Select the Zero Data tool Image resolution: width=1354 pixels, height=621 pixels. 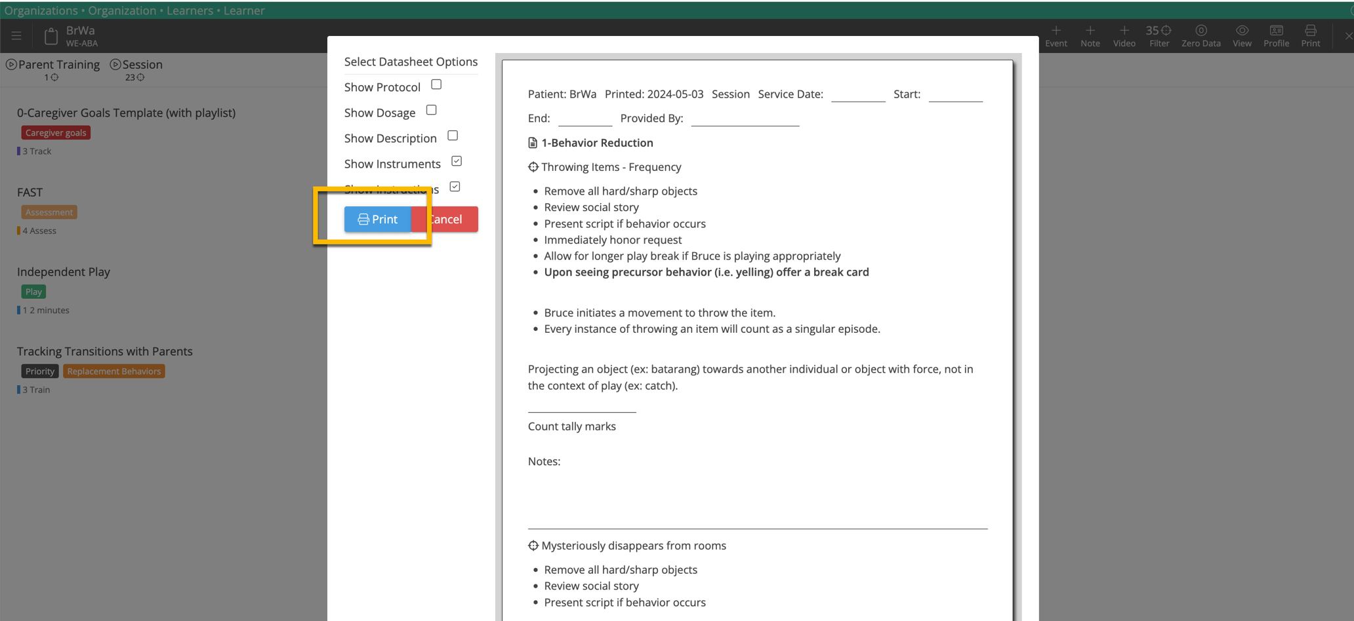1201,35
